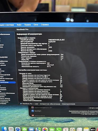98x131 pixels.
Task: Open Apple TV from the Dock
Action: click(93, 129)
